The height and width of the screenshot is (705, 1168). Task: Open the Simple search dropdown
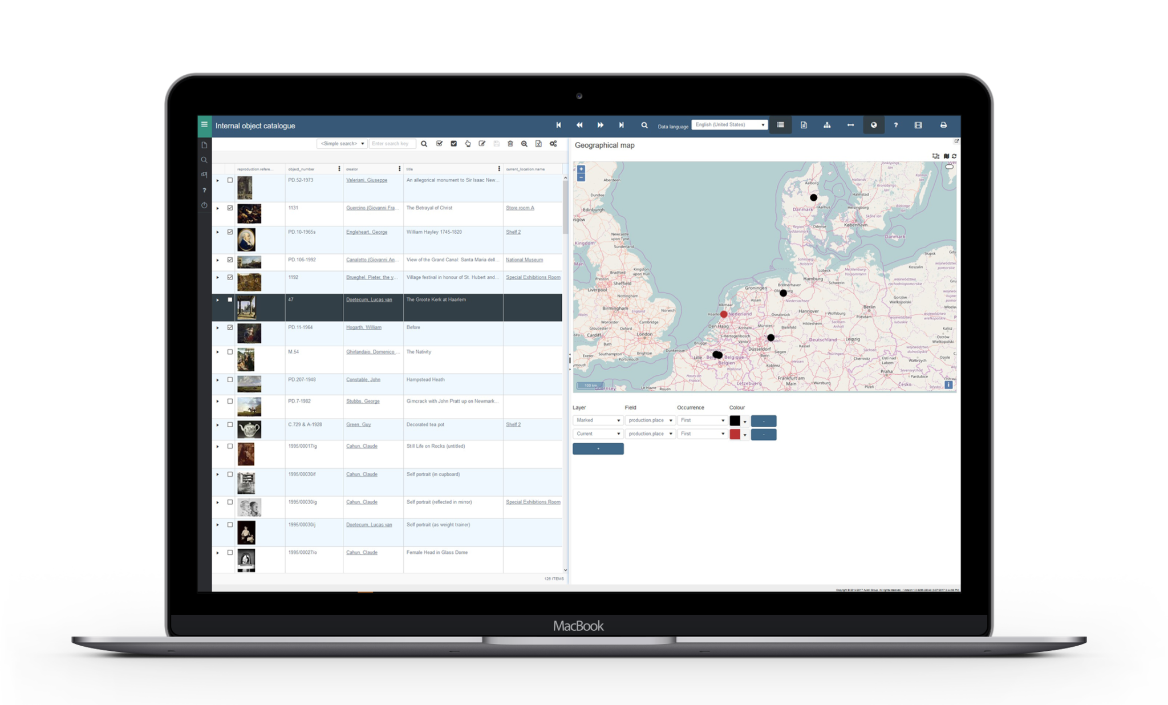pos(342,144)
